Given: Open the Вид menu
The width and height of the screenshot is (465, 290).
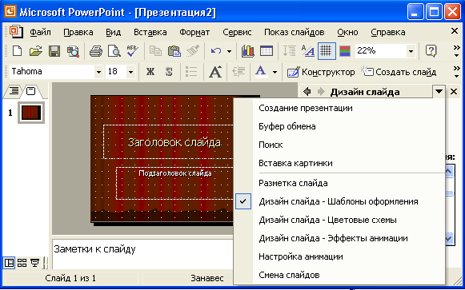Looking at the screenshot, I should (114, 32).
